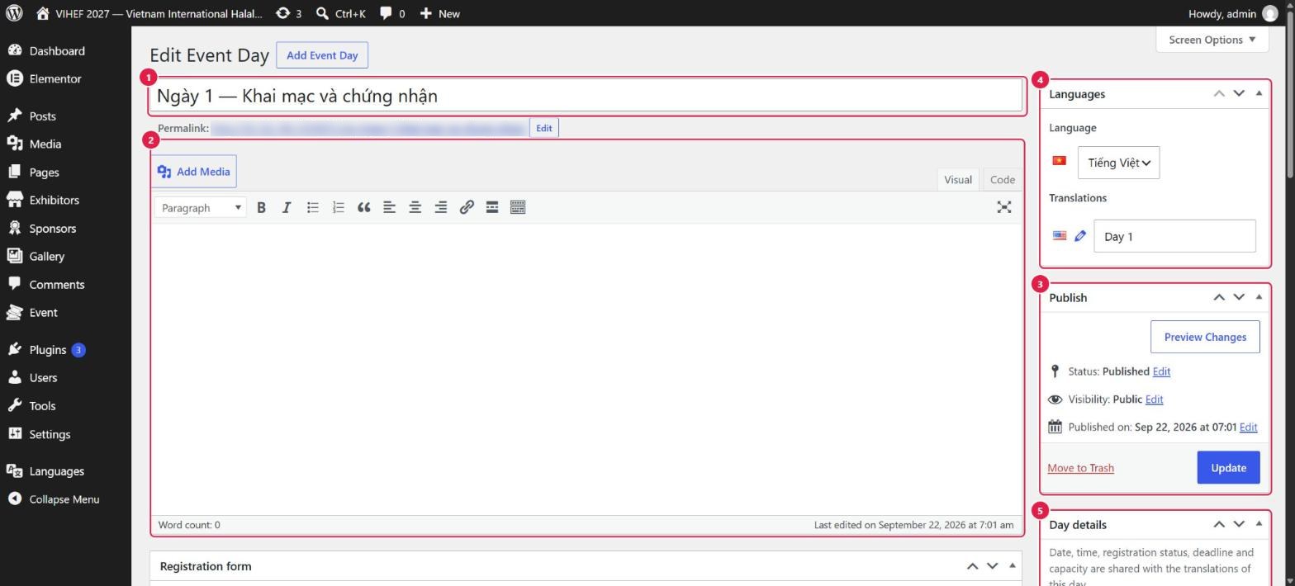This screenshot has width=1295, height=586.
Task: Collapse the Day details panel
Action: 1259,524
